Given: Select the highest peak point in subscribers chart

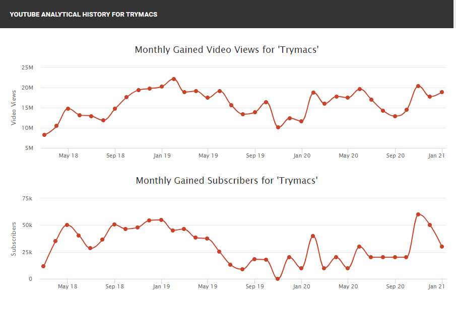Looking at the screenshot, I should click(x=418, y=214).
